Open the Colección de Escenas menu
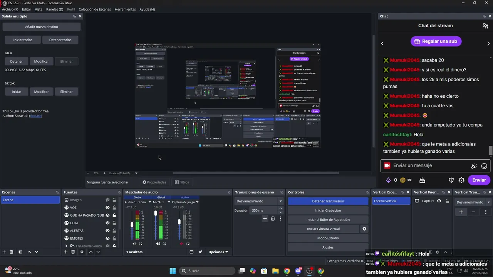Viewport: 493px width, 277px height. [x=95, y=9]
